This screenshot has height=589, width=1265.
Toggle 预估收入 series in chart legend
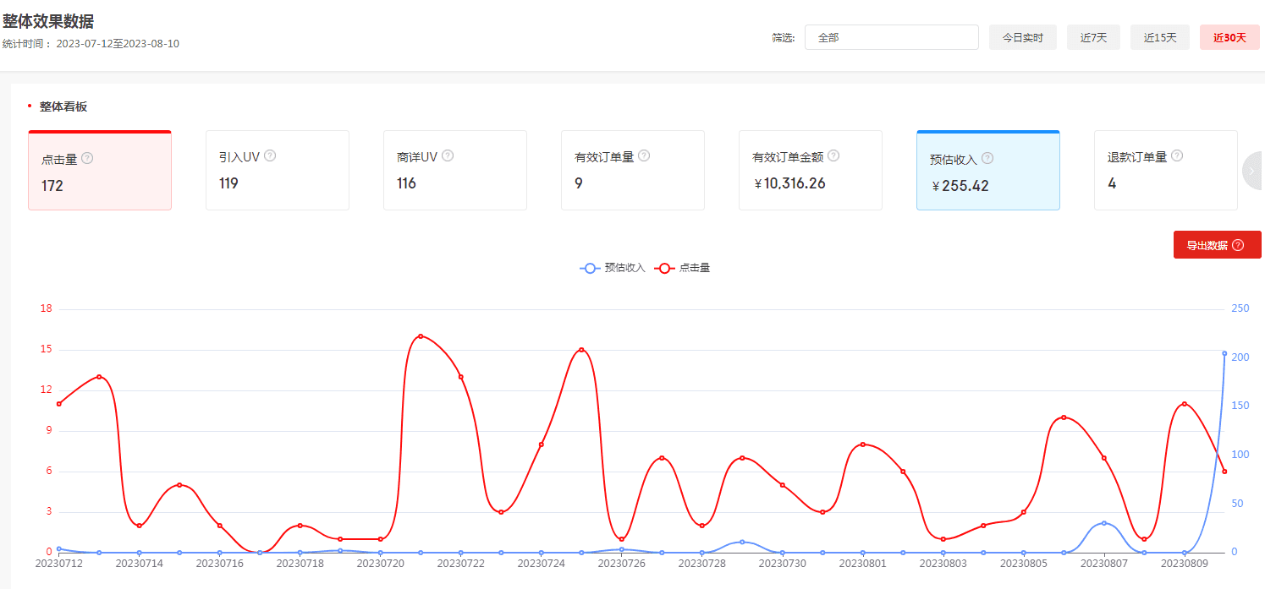[613, 268]
